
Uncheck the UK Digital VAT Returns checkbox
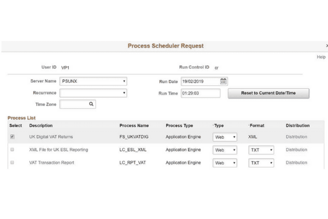13,137
